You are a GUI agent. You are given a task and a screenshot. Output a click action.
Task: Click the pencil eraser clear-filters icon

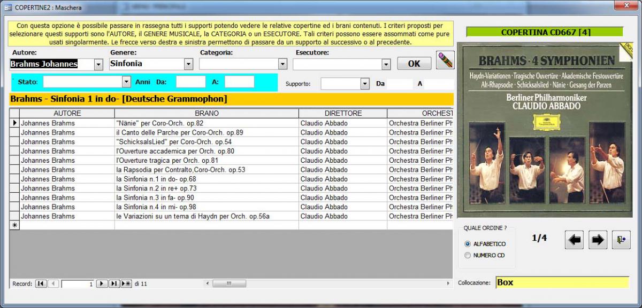[445, 60]
